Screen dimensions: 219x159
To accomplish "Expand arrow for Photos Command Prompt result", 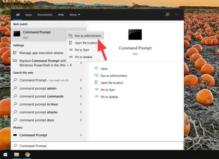I will pyautogui.click(x=81, y=135).
